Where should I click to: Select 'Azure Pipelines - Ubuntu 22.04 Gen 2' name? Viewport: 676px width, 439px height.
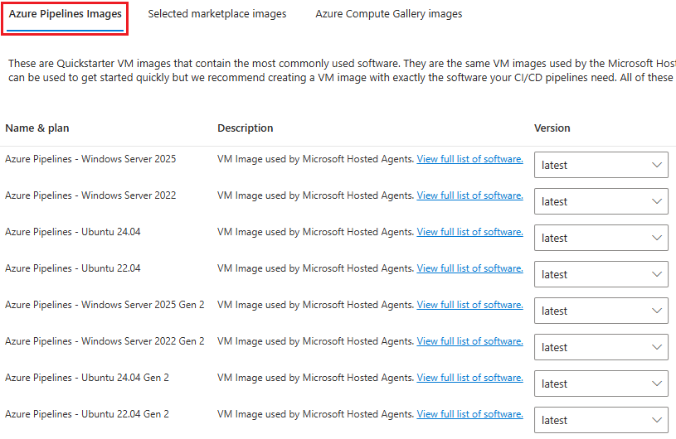click(87, 414)
